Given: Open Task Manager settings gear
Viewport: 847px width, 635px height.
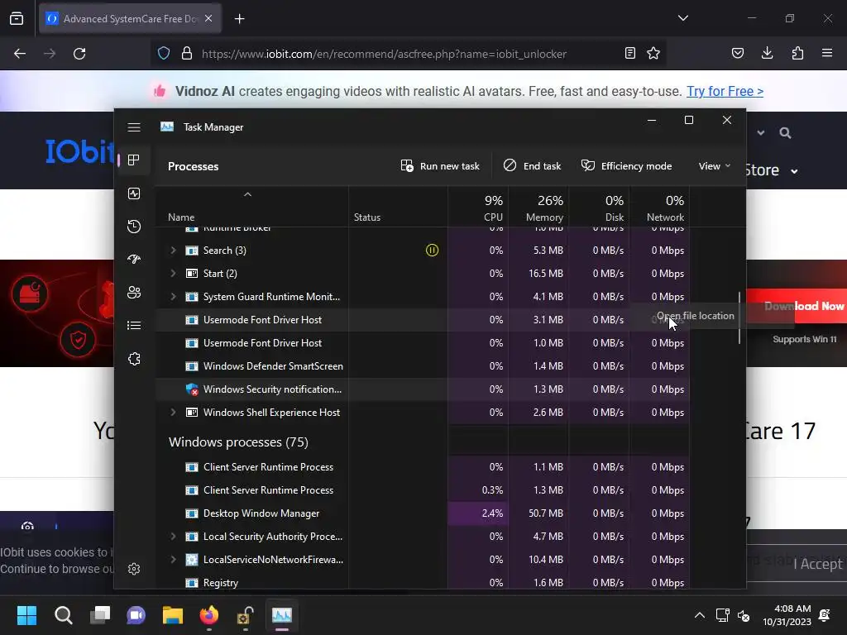Looking at the screenshot, I should pos(134,569).
